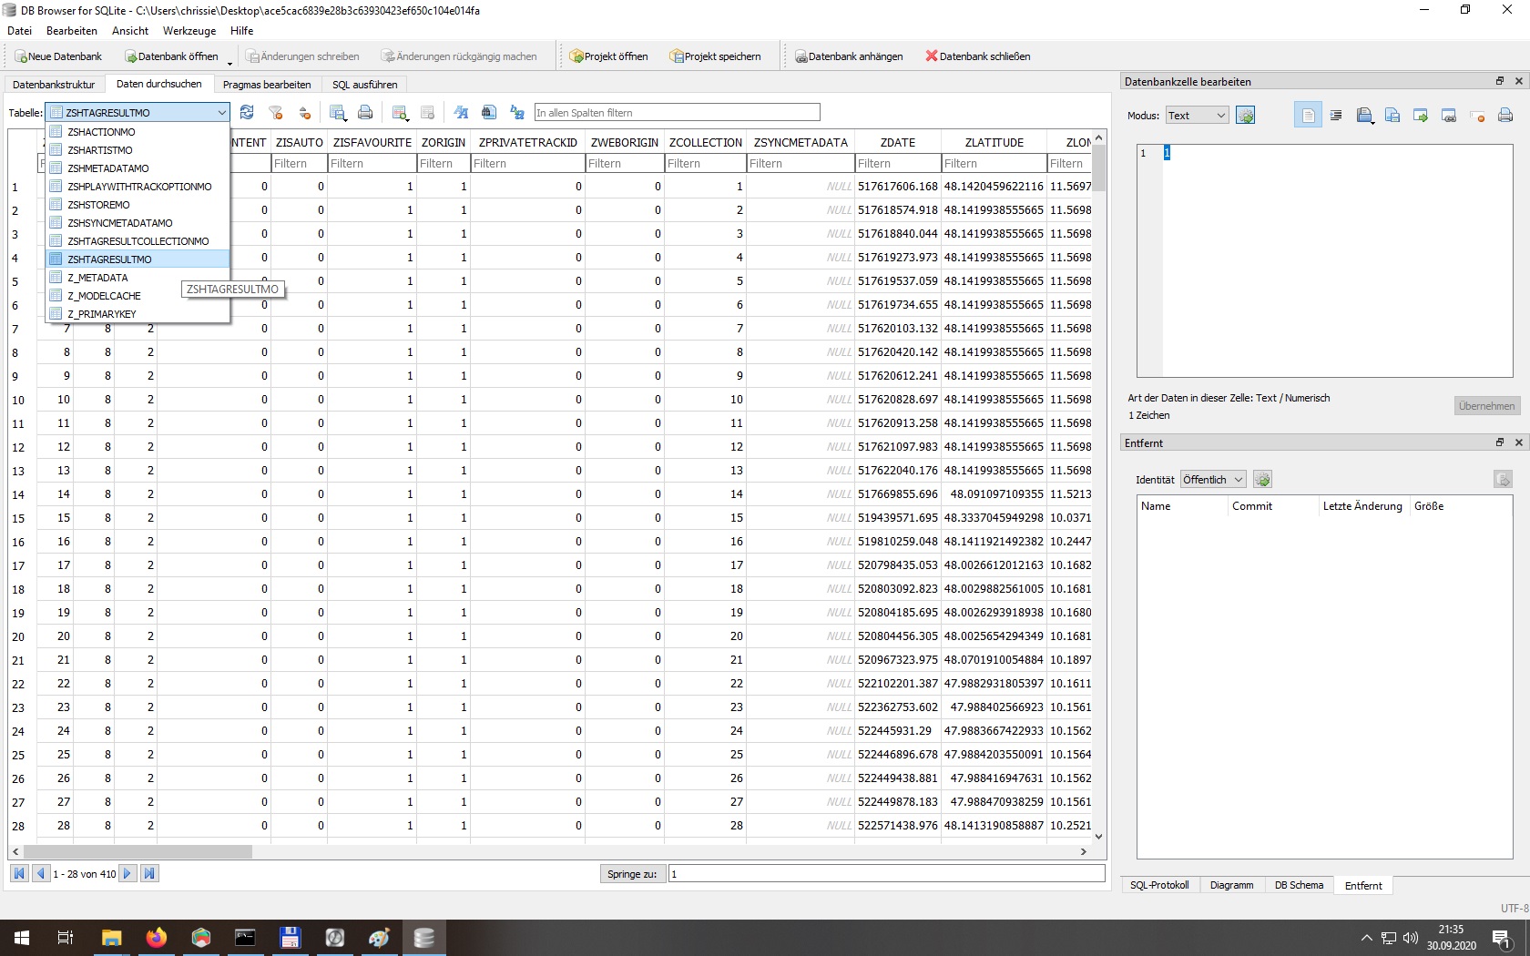Open the Identität dropdown
Viewport: 1530px width, 956px height.
click(1213, 480)
